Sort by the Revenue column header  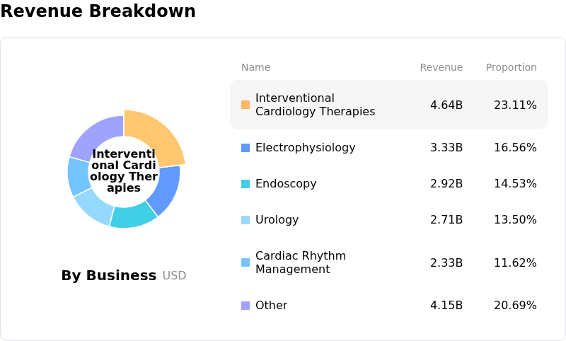pos(441,68)
